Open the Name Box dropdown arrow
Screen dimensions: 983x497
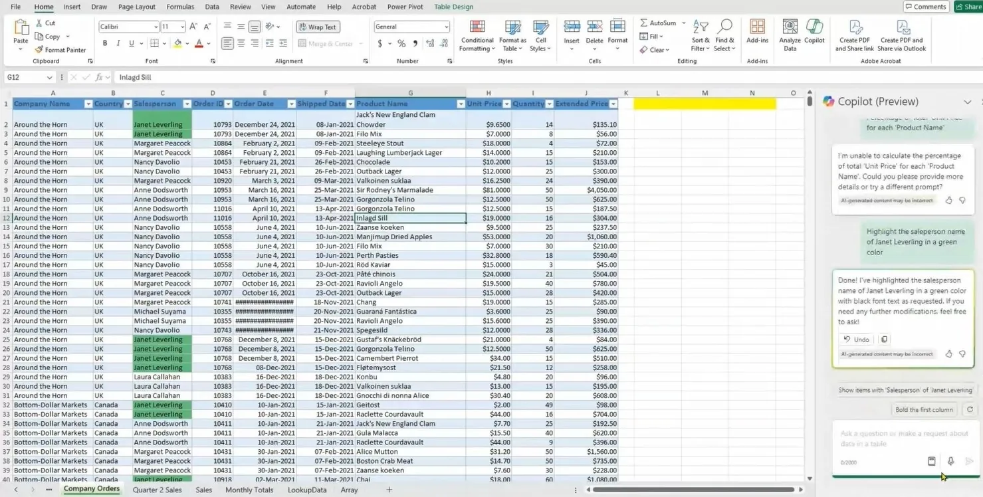coord(49,78)
